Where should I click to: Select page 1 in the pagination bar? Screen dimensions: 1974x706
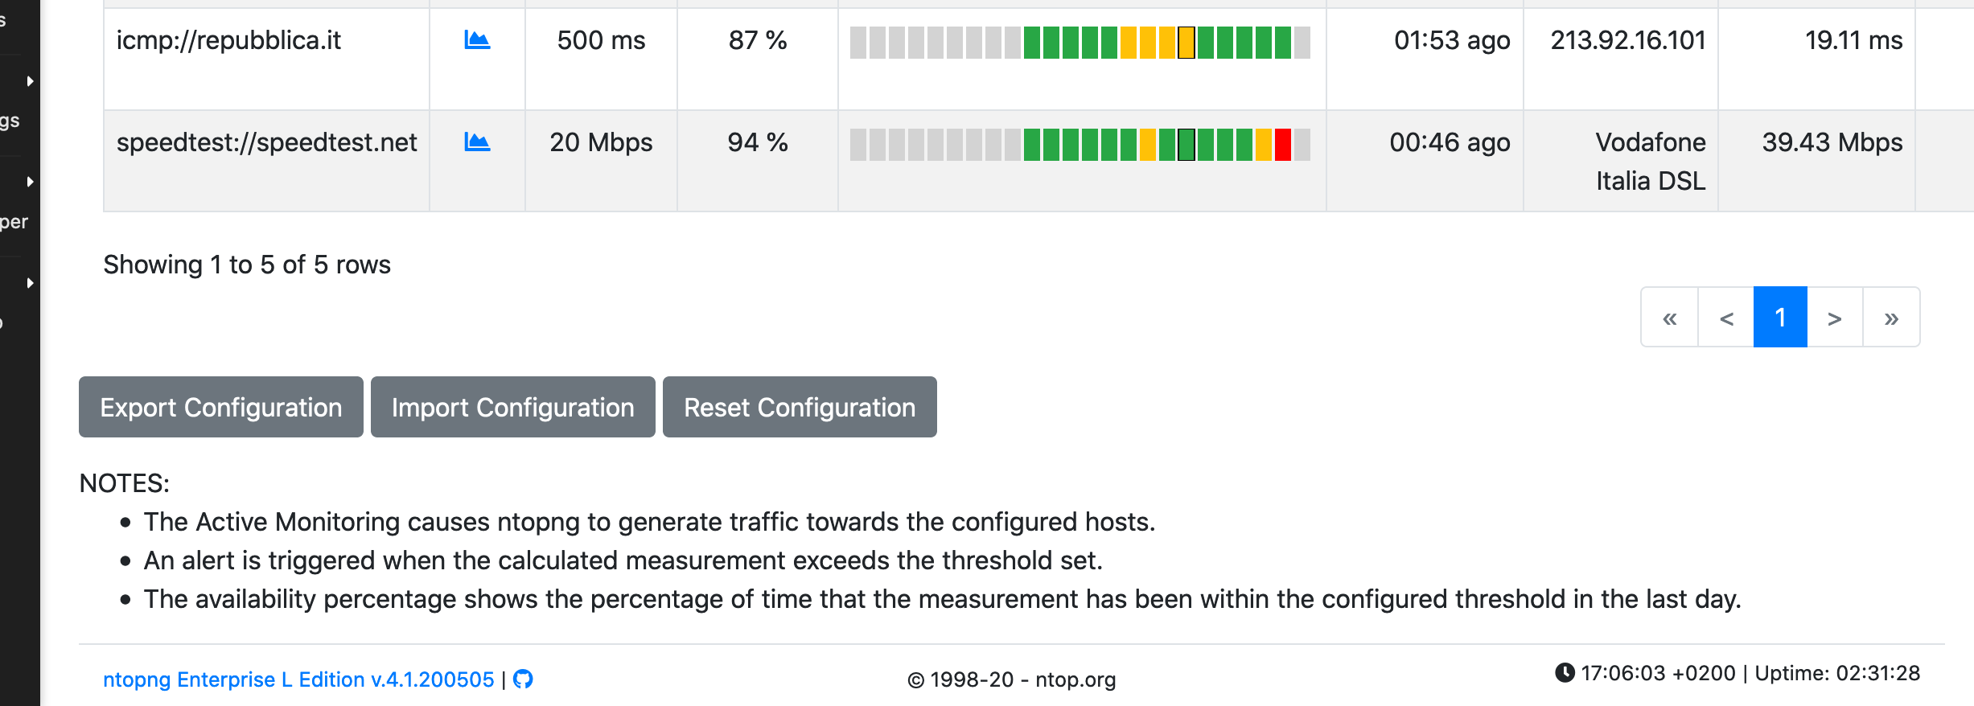1780,317
